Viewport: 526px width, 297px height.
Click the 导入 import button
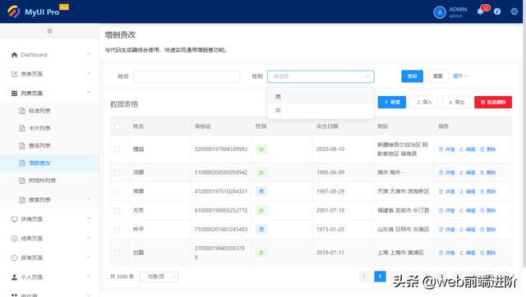click(424, 102)
